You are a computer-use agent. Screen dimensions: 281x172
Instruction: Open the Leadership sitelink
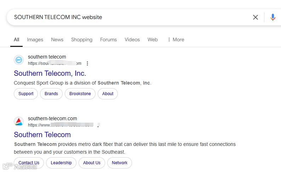point(61,163)
